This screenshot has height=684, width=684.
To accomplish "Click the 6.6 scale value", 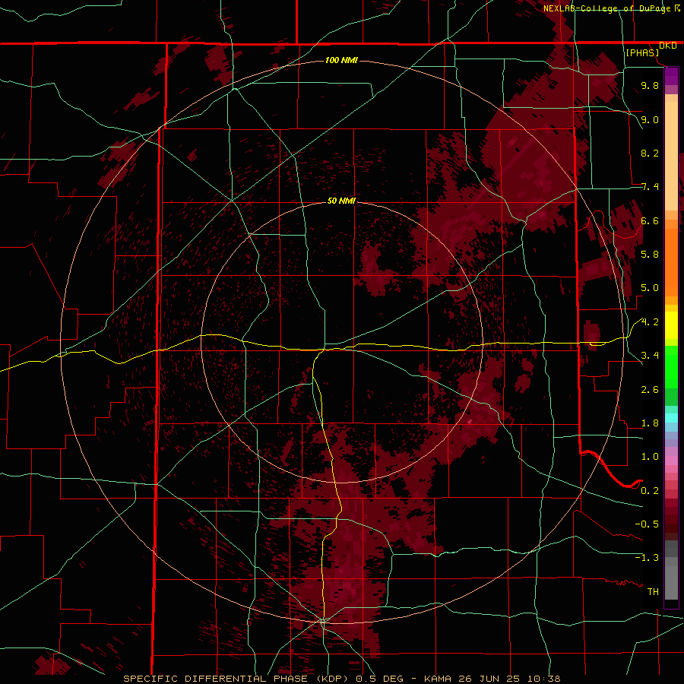I will 650,220.
